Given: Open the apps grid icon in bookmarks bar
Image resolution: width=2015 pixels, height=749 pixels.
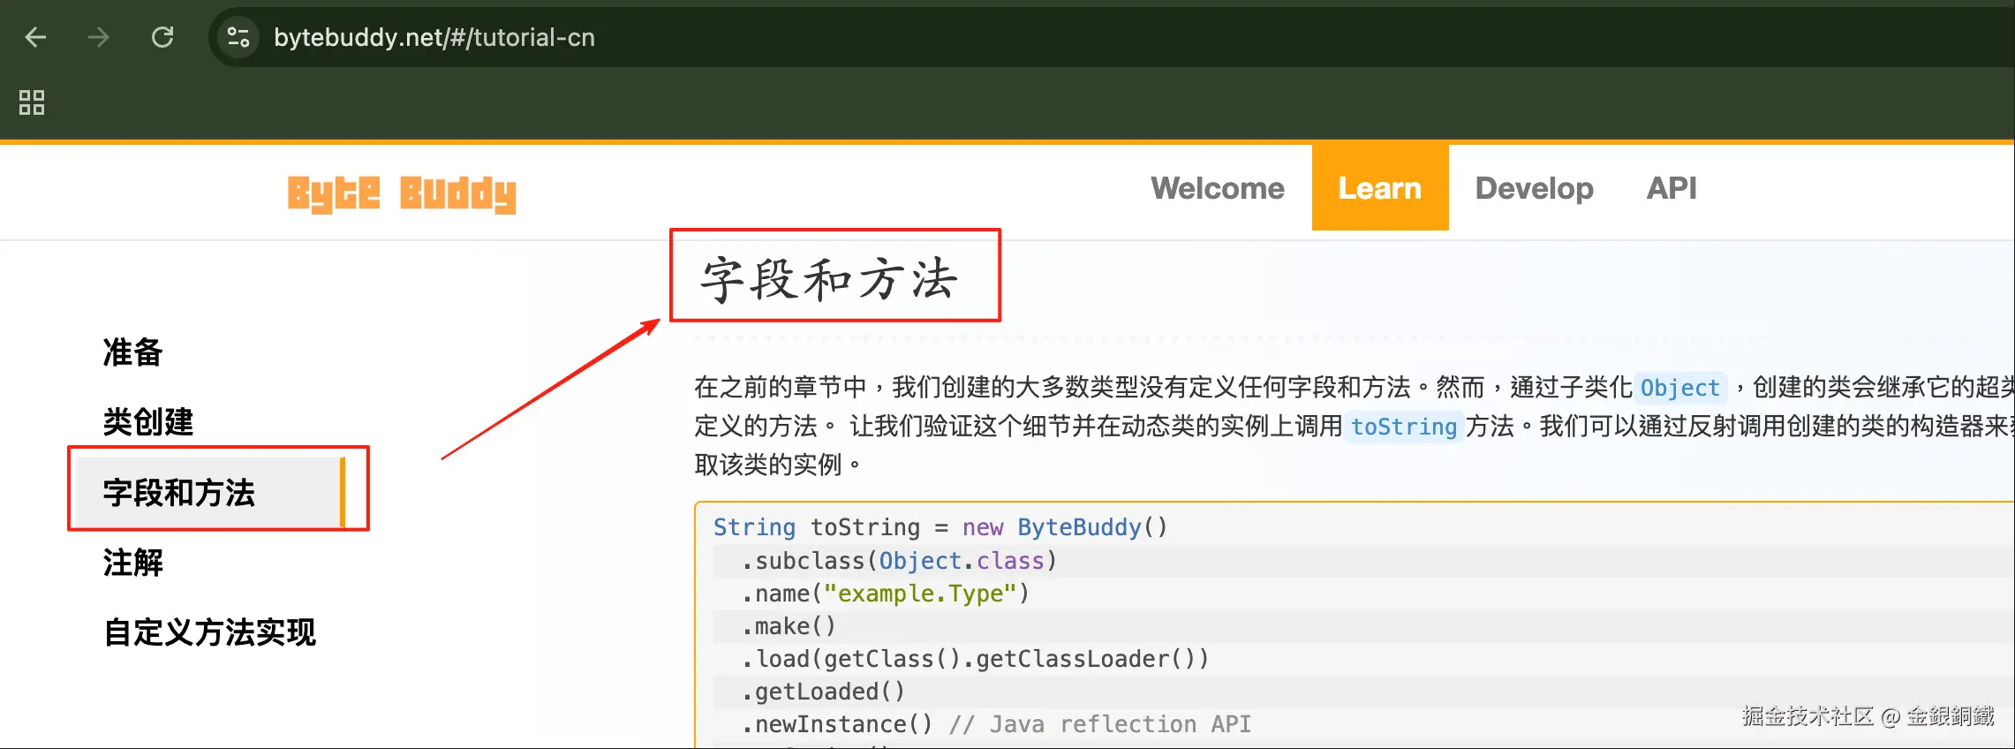Looking at the screenshot, I should click(32, 102).
